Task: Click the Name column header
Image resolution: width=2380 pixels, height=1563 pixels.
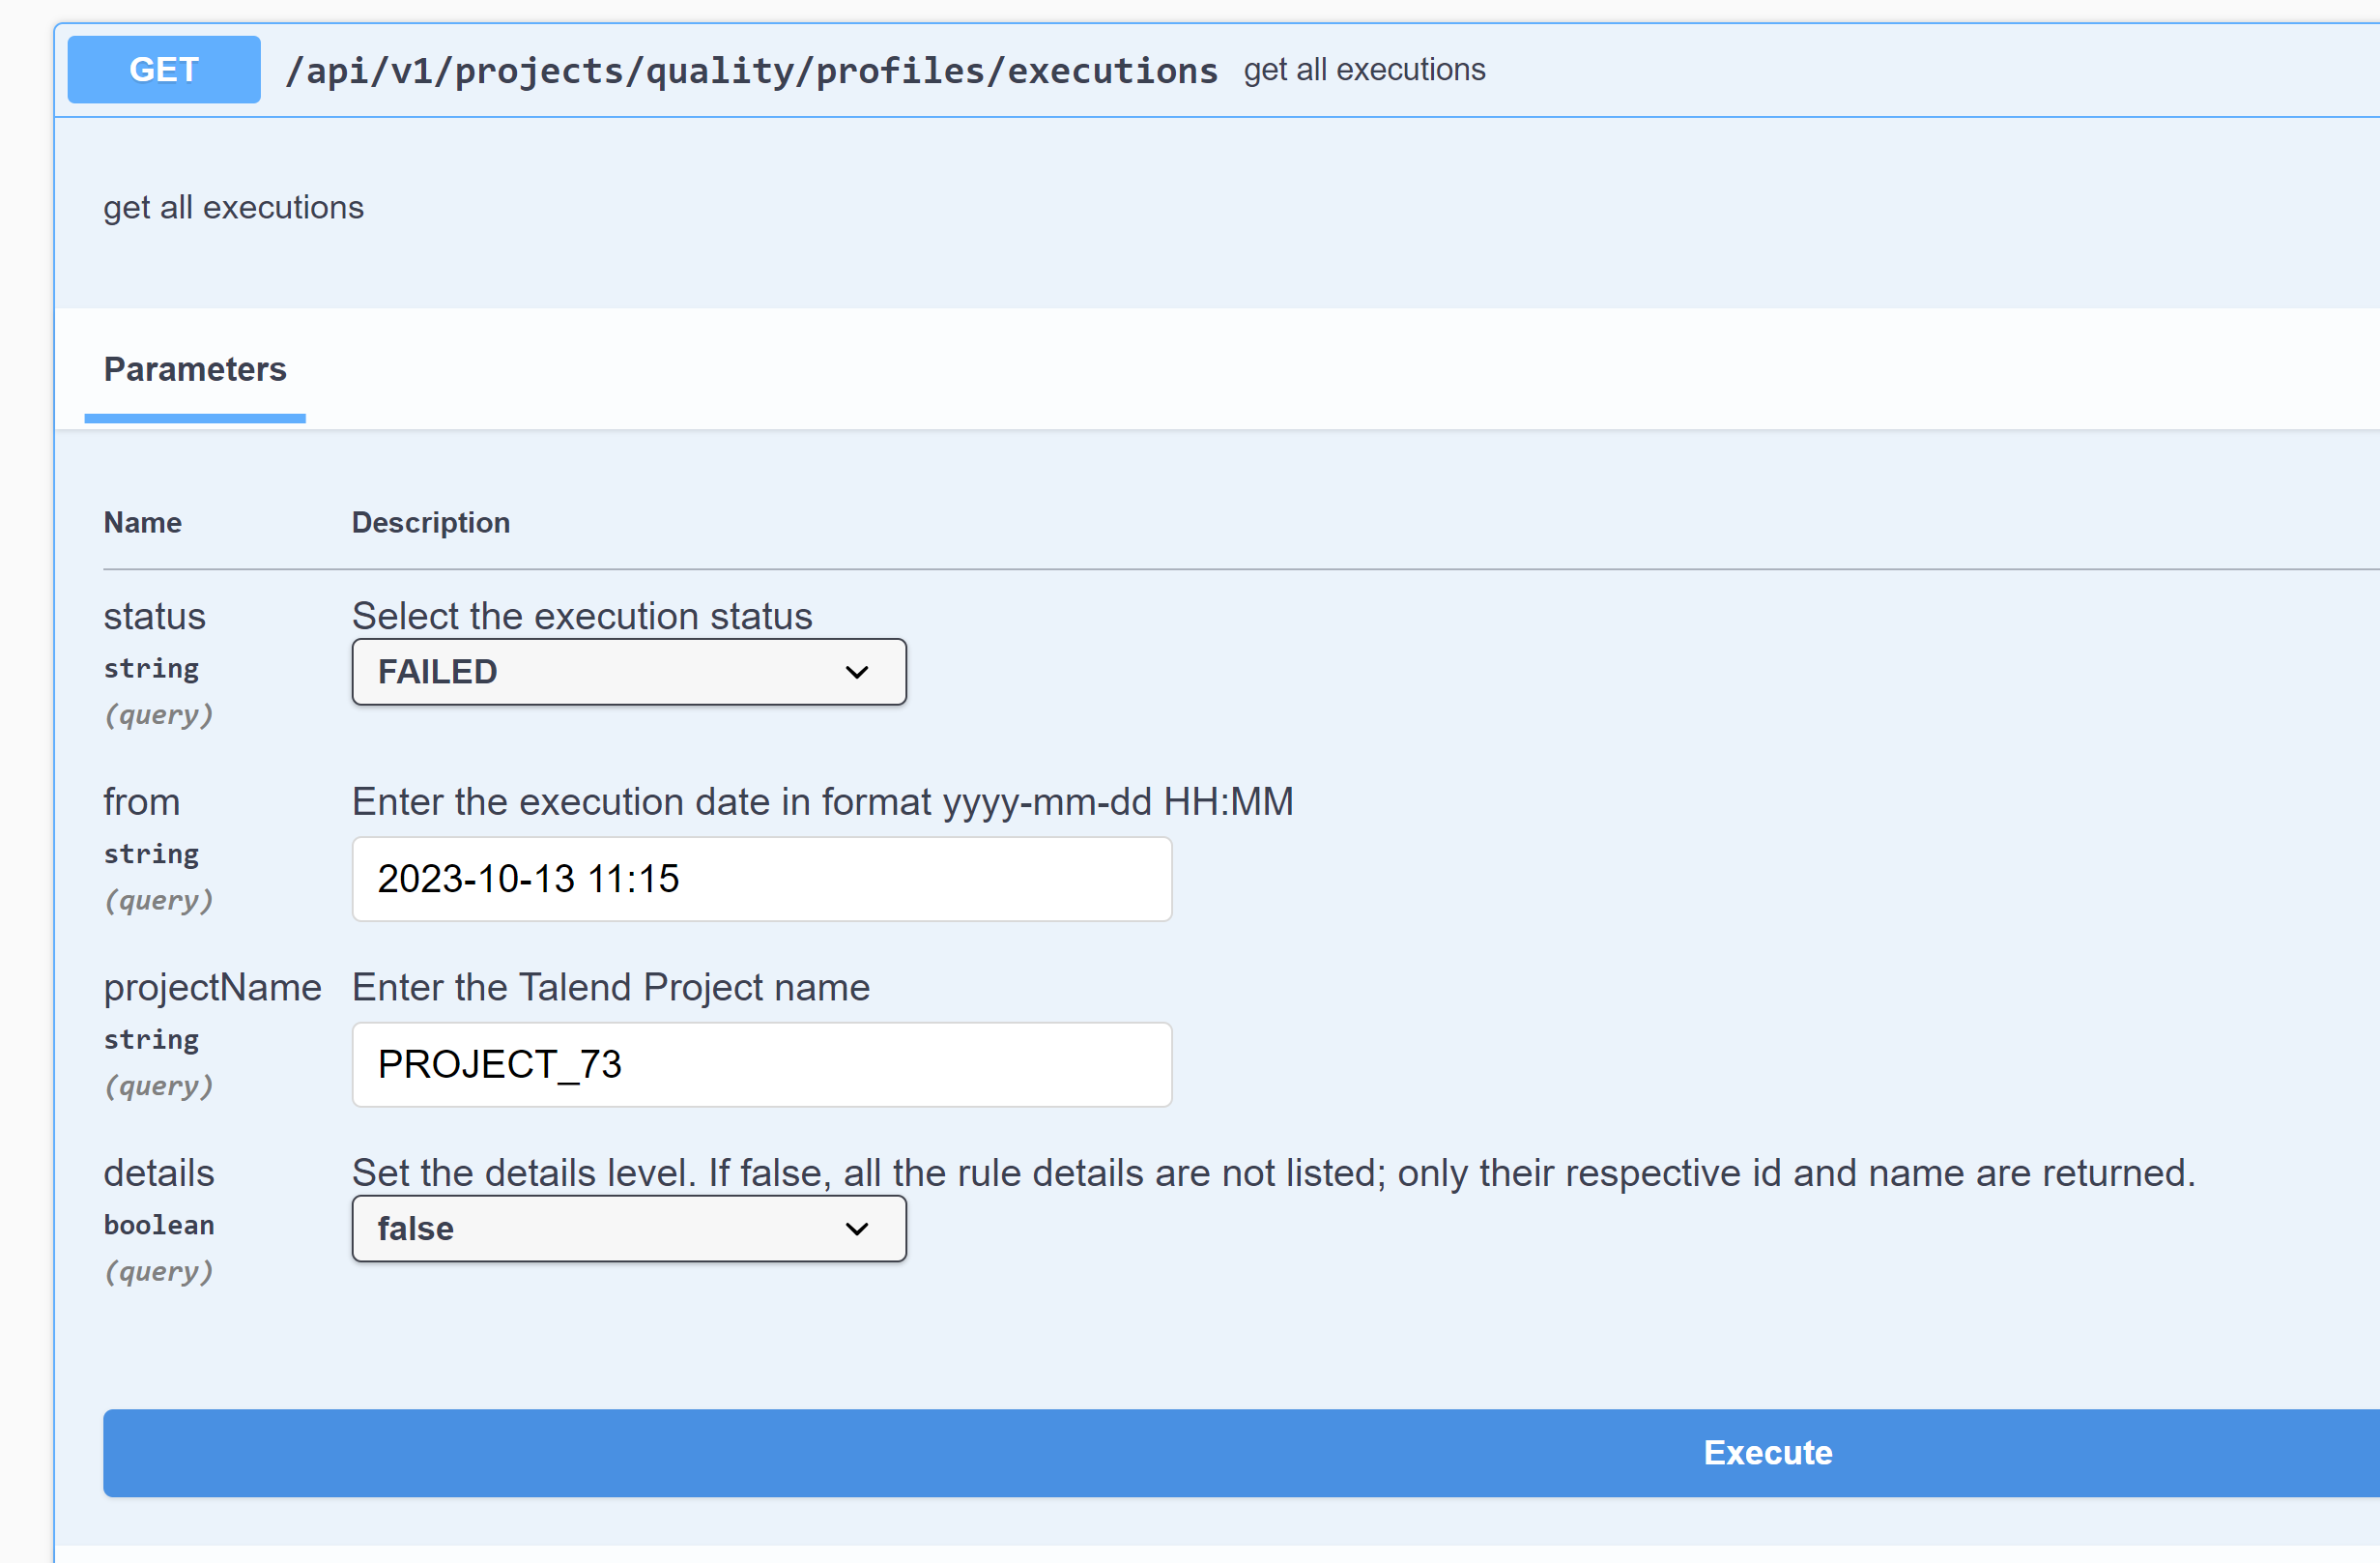Action: [x=142, y=522]
